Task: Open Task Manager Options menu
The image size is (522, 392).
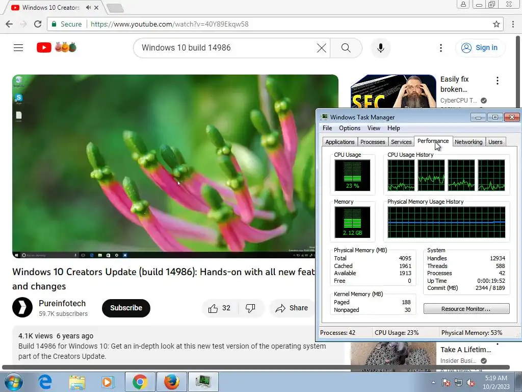Action: (x=350, y=128)
